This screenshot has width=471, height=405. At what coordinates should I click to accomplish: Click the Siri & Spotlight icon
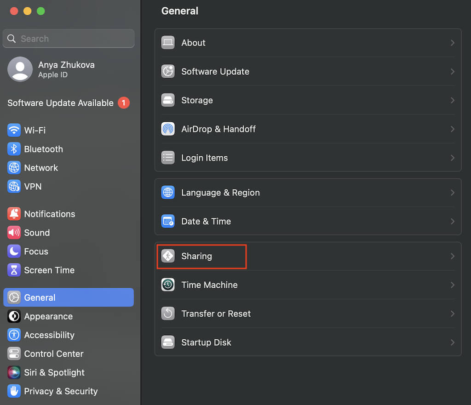14,372
